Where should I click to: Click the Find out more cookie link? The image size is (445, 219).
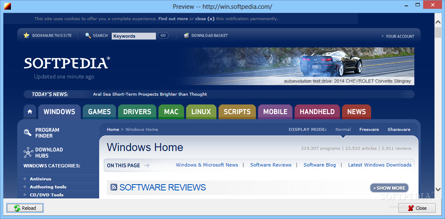tap(173, 19)
